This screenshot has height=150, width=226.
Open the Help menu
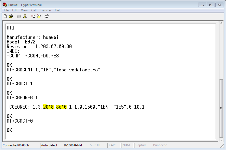(58, 10)
